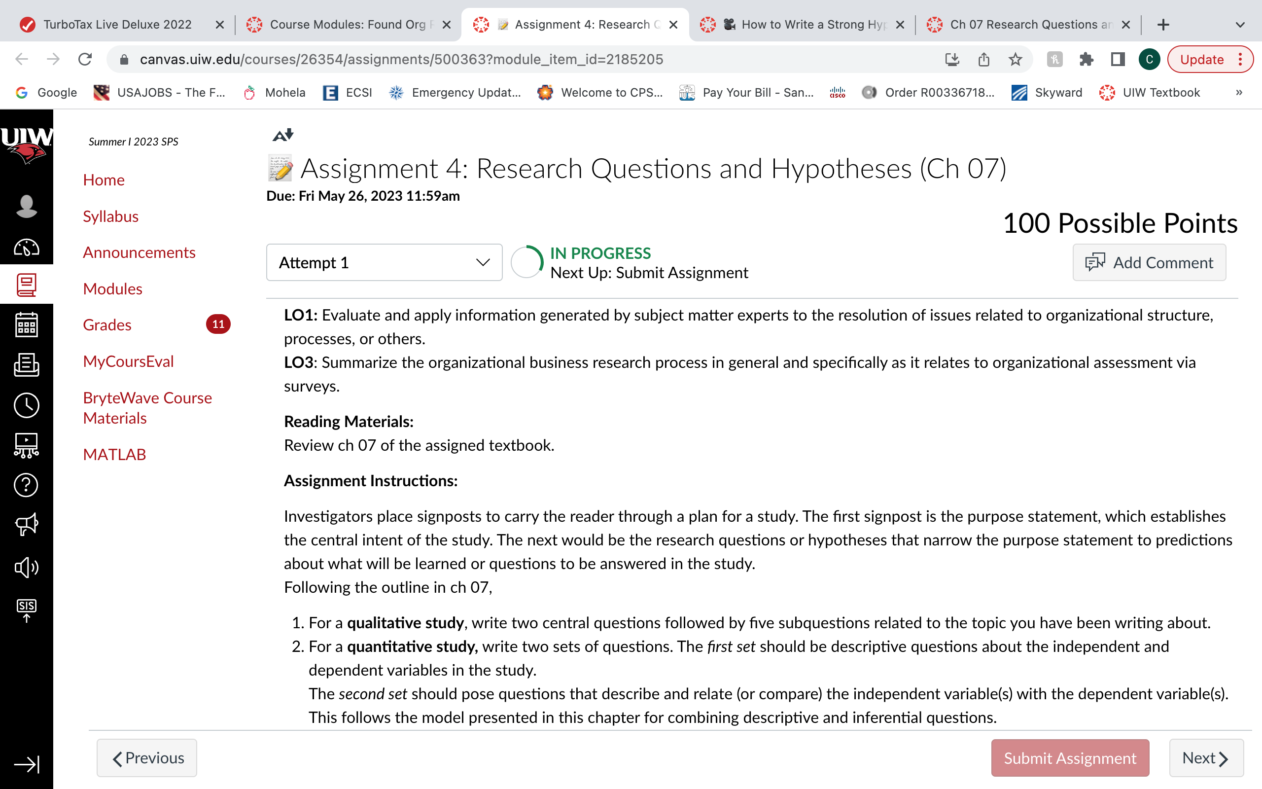Click the speaker icon in sidebar

click(26, 567)
